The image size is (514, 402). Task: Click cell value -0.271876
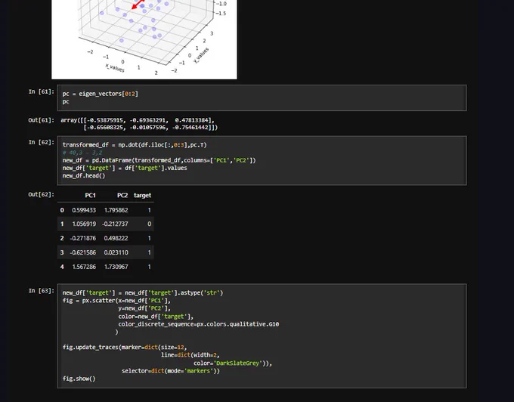[83, 238]
